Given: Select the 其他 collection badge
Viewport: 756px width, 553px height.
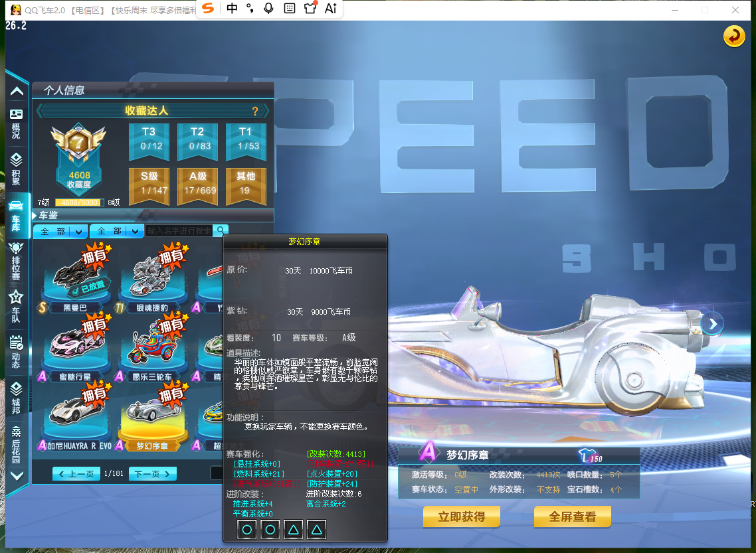Looking at the screenshot, I should pyautogui.click(x=246, y=186).
